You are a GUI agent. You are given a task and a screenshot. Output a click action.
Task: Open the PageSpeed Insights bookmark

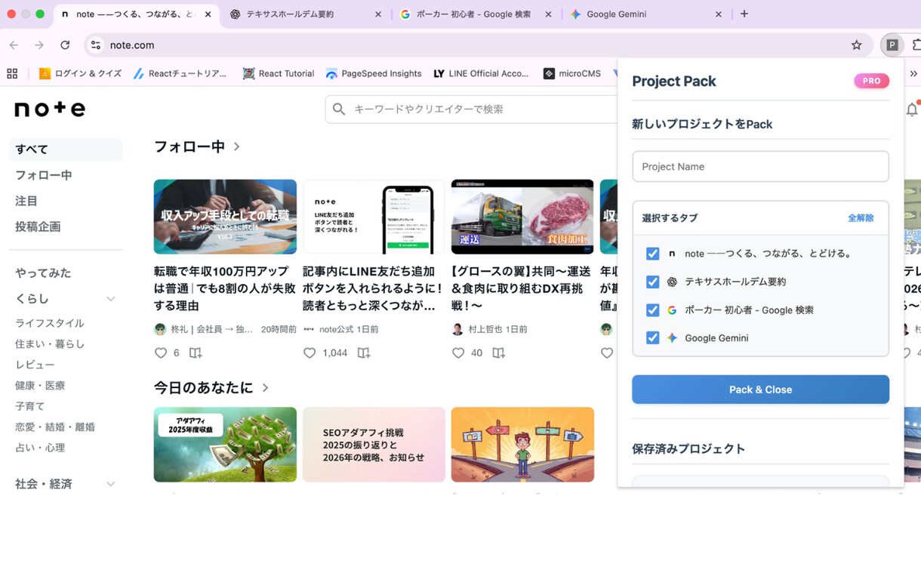pos(374,73)
